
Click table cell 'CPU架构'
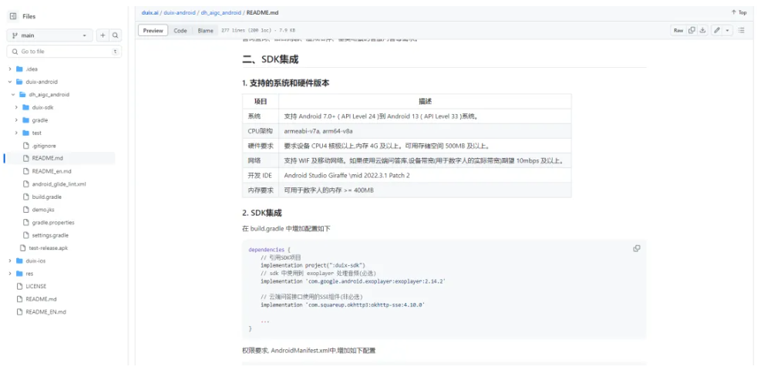(261, 131)
